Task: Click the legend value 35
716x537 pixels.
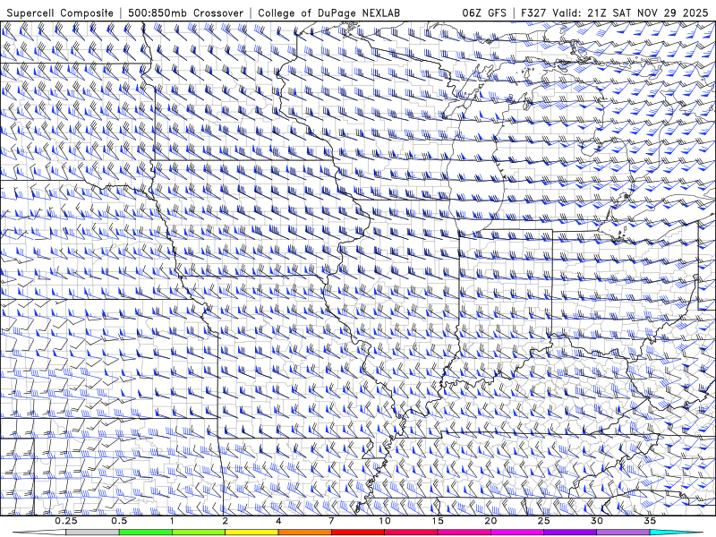Action: pyautogui.click(x=650, y=521)
